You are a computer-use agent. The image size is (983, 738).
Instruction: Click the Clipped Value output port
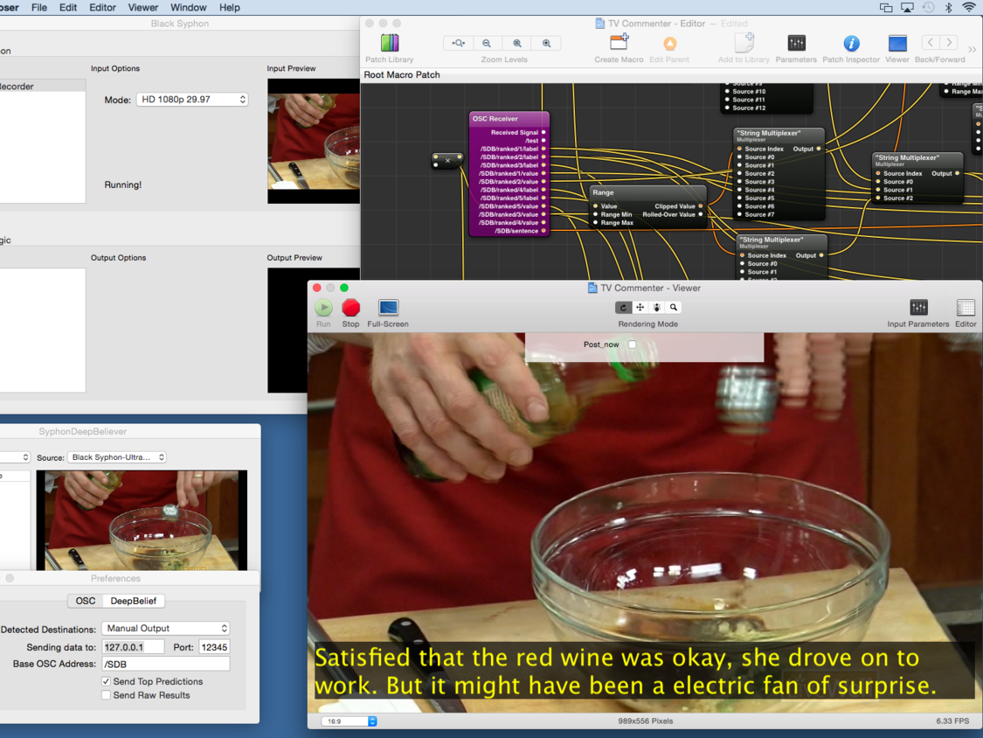(700, 206)
